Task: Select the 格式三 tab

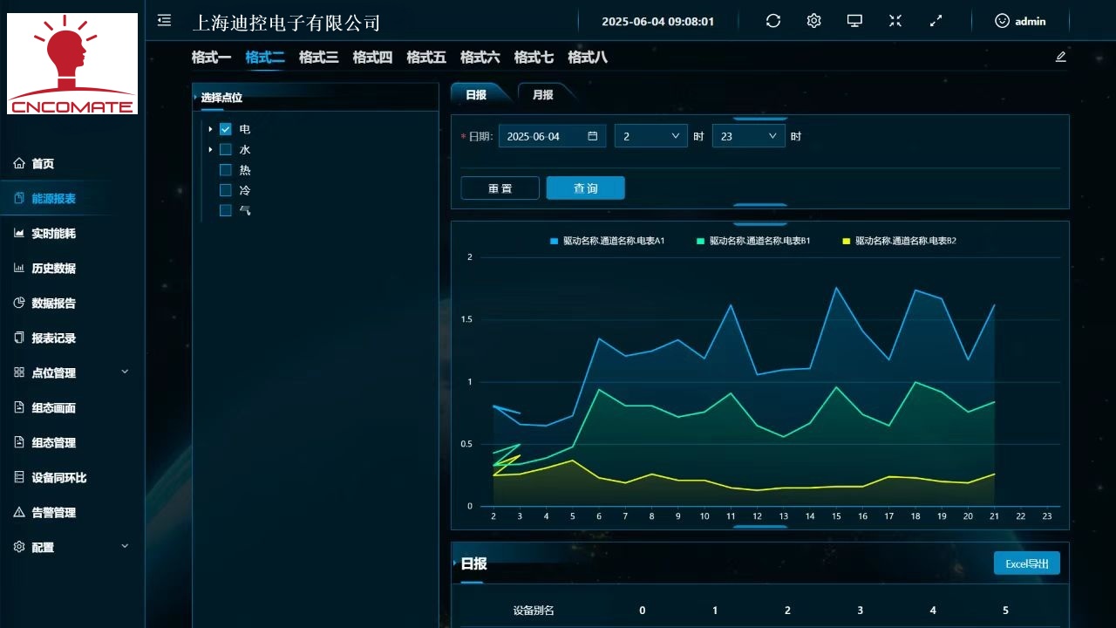Action: 318,58
